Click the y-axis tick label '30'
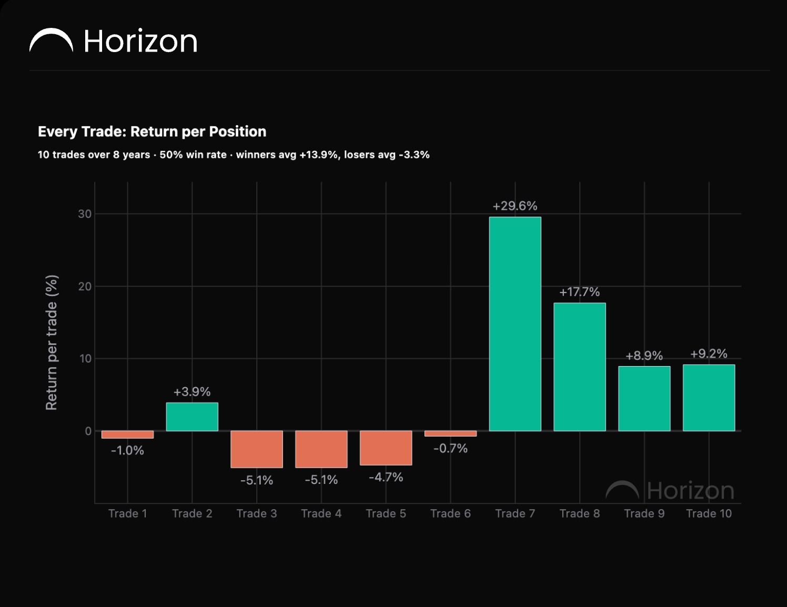Viewport: 787px width, 607px height. (85, 214)
